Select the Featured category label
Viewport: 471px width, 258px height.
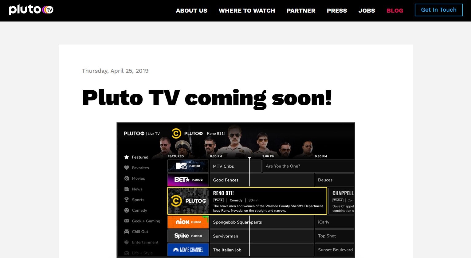140,157
